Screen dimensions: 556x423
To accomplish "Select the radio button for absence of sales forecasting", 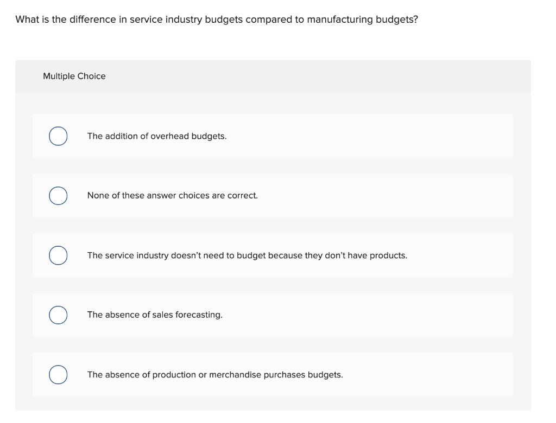I will 58,315.
